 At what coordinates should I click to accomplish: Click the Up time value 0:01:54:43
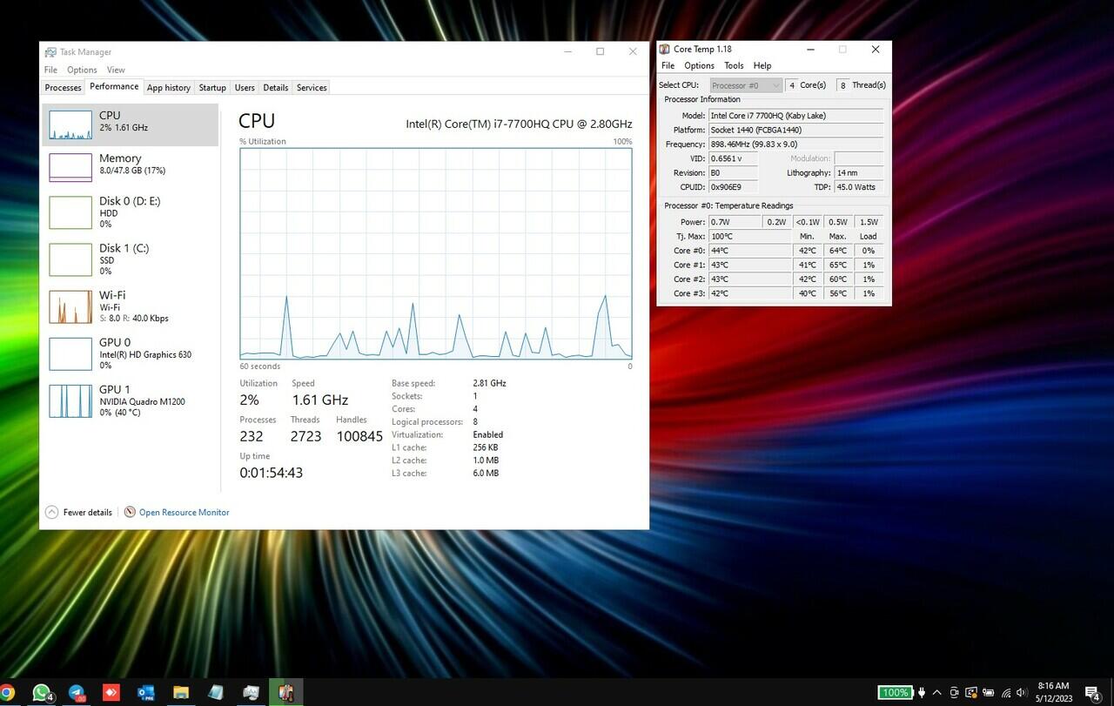pos(272,473)
